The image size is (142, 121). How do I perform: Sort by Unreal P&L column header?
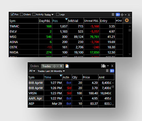coord(92,21)
